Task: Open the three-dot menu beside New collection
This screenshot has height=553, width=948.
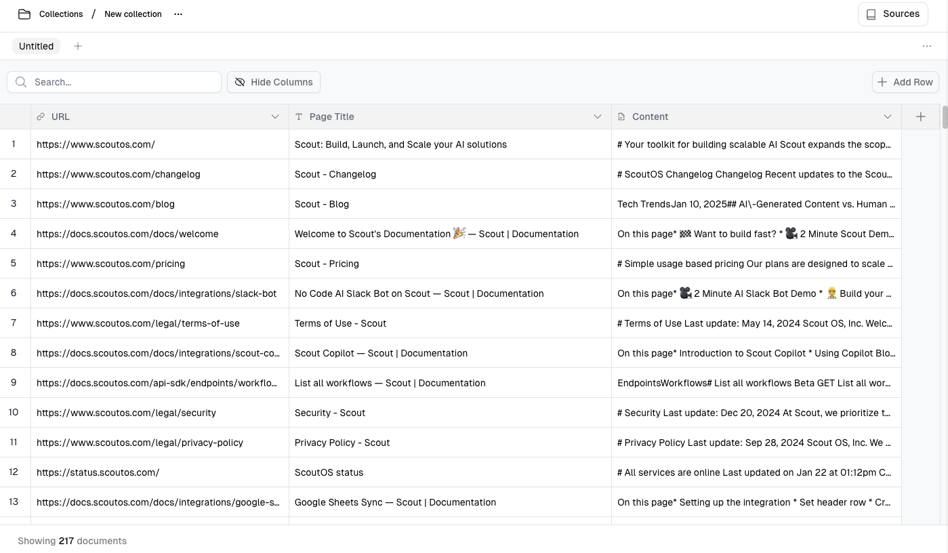Action: tap(178, 14)
